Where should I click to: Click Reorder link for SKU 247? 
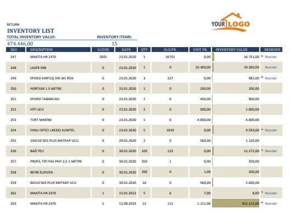pos(271,57)
